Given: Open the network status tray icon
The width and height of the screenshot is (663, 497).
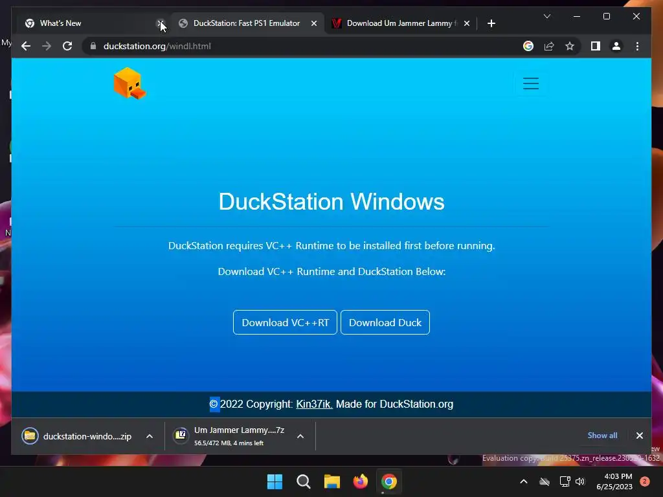Looking at the screenshot, I should tap(565, 481).
